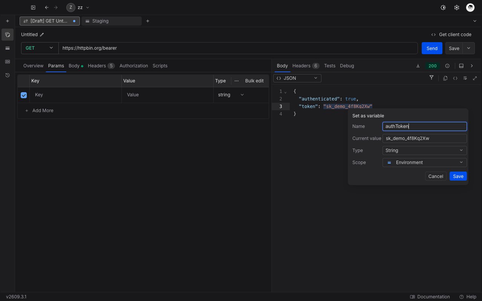Viewport: 482px width, 301px height.
Task: Open the request Body tab
Action: coord(76,66)
